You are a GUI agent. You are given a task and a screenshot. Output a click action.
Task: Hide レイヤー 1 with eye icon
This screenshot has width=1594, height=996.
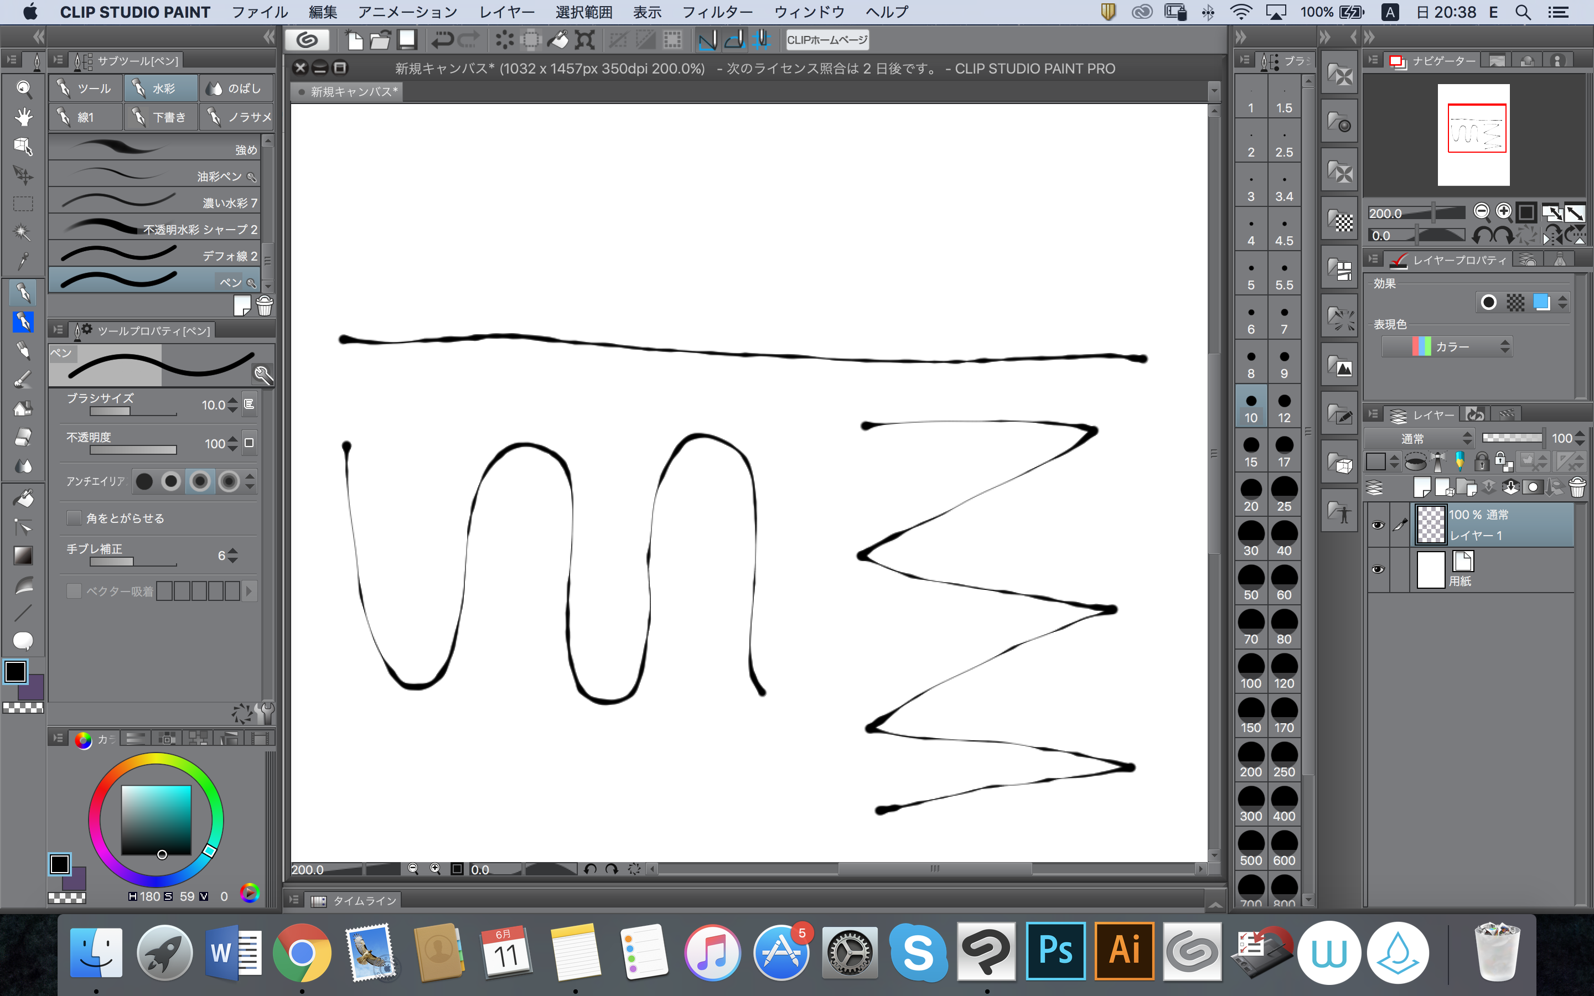[x=1377, y=525]
